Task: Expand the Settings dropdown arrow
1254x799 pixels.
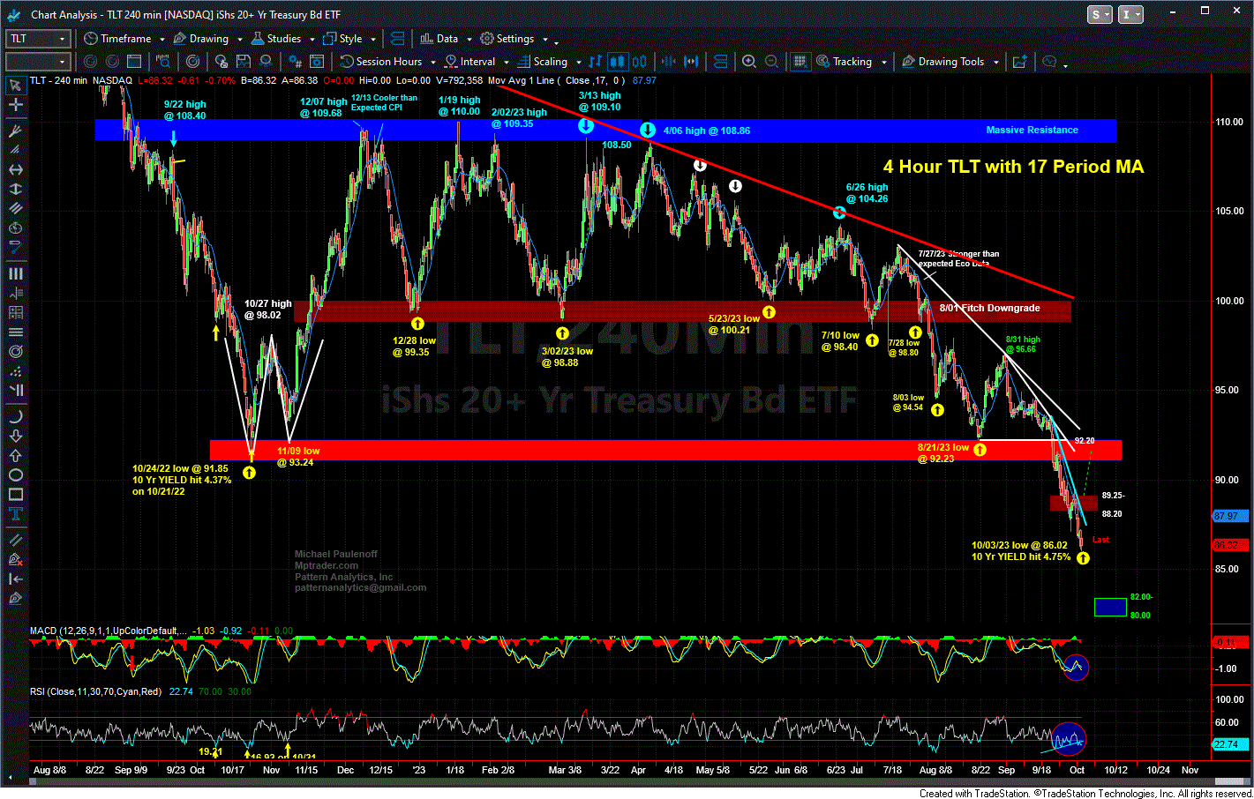Action: (x=544, y=40)
